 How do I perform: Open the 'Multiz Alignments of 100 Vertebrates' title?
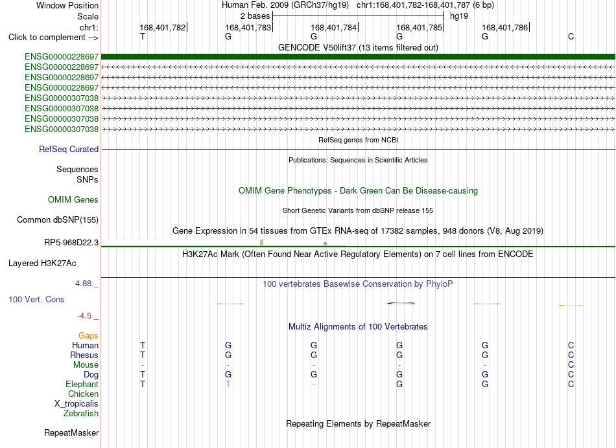click(358, 327)
